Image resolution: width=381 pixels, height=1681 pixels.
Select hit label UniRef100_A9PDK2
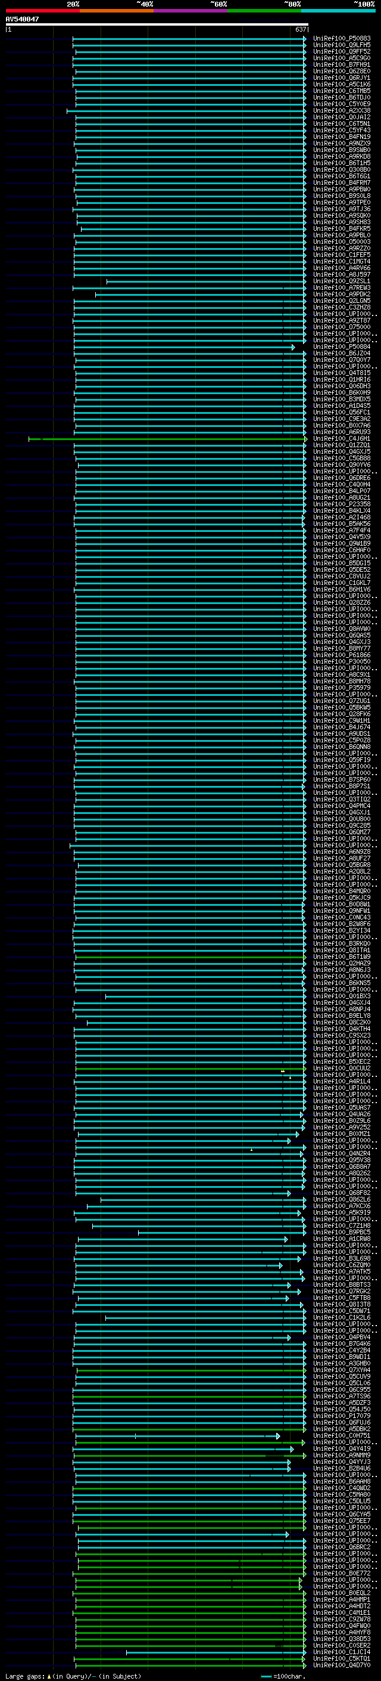pos(342,295)
